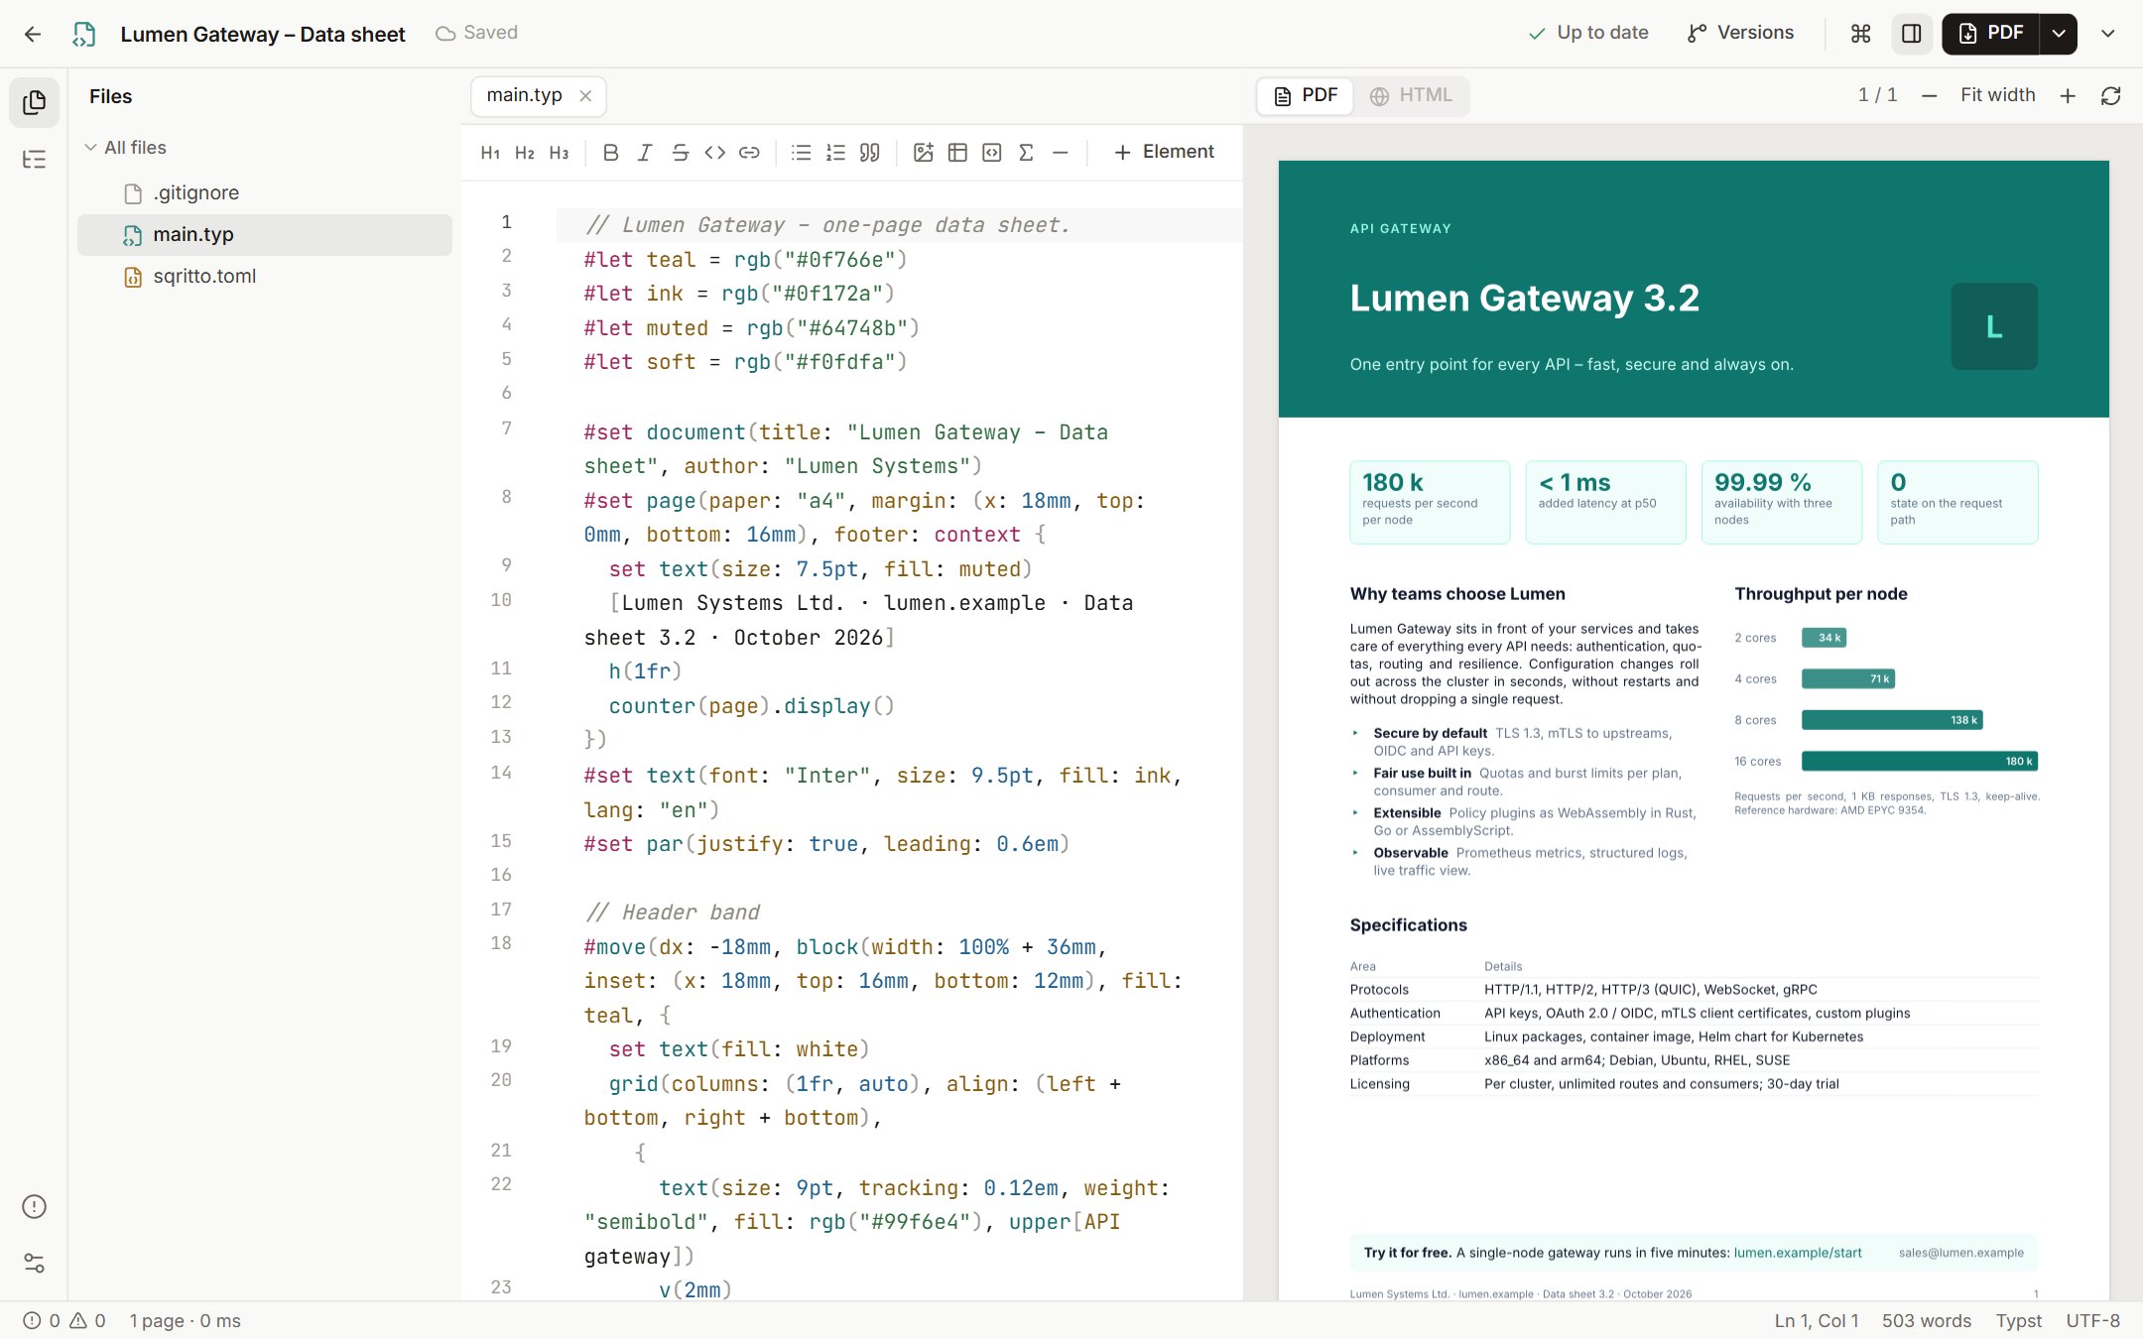The width and height of the screenshot is (2143, 1339).
Task: Go back with the left arrow icon
Action: [x=32, y=34]
